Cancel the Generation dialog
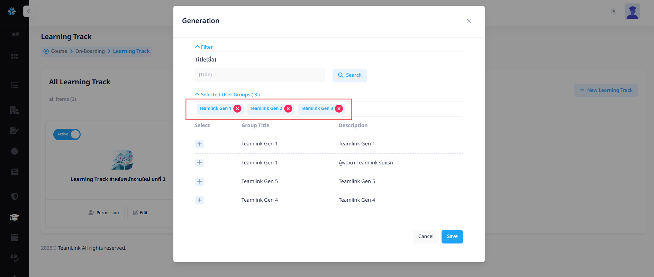Image resolution: width=654 pixels, height=277 pixels. click(426, 237)
